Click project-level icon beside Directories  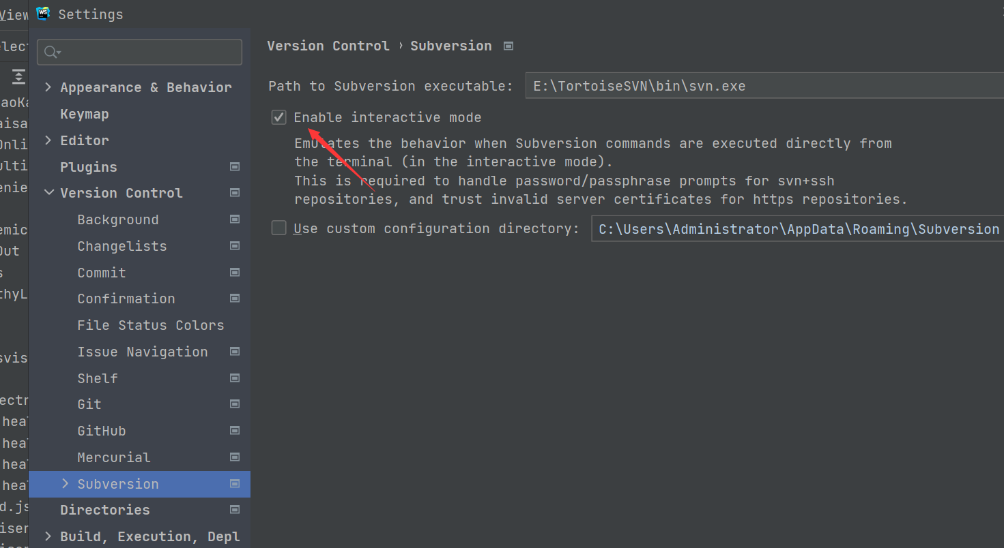pyautogui.click(x=235, y=509)
